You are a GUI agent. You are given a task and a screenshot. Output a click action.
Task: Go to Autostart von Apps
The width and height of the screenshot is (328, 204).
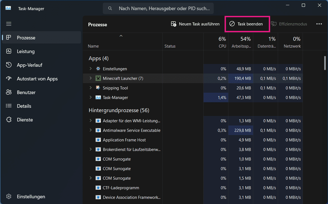37,79
